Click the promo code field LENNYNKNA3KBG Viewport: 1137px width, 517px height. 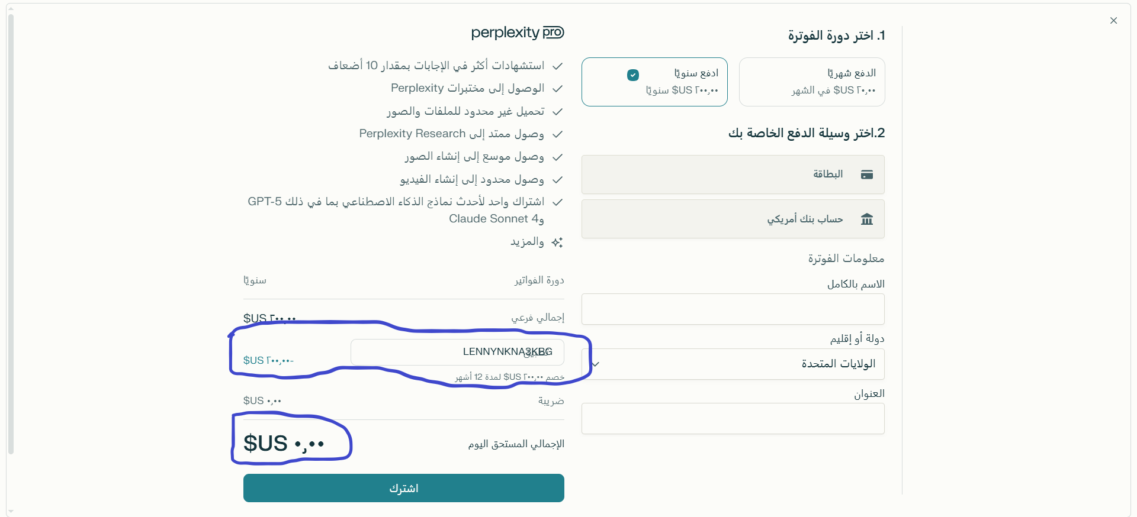tap(457, 352)
